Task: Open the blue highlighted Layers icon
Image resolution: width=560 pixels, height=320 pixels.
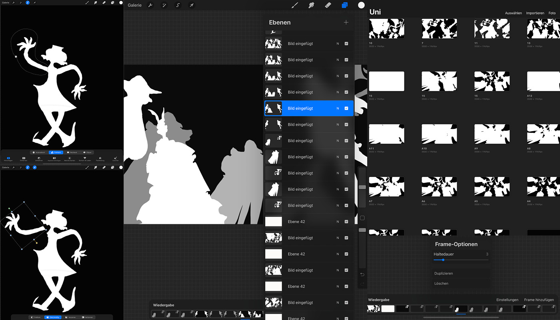Action: tap(344, 5)
